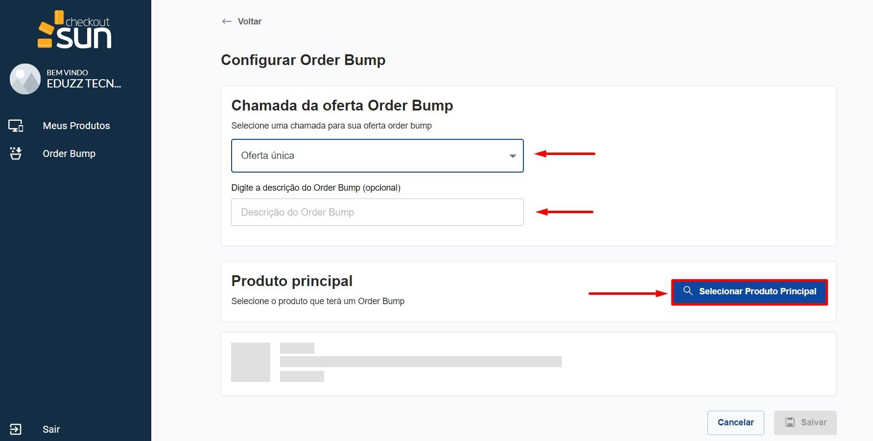Viewport: 873px width, 441px height.
Task: Click the user profile avatar picture
Action: [25, 79]
